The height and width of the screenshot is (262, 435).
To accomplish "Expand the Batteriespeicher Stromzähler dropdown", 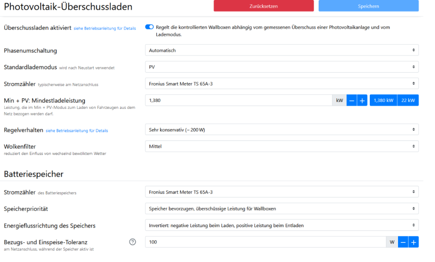I will tap(281, 192).
